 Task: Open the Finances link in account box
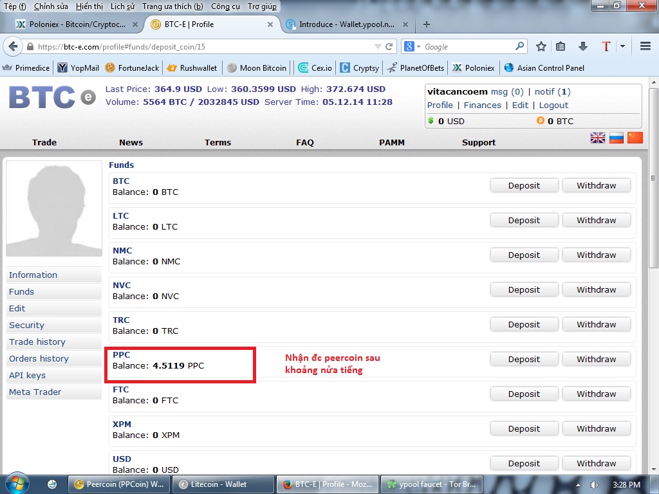click(483, 105)
